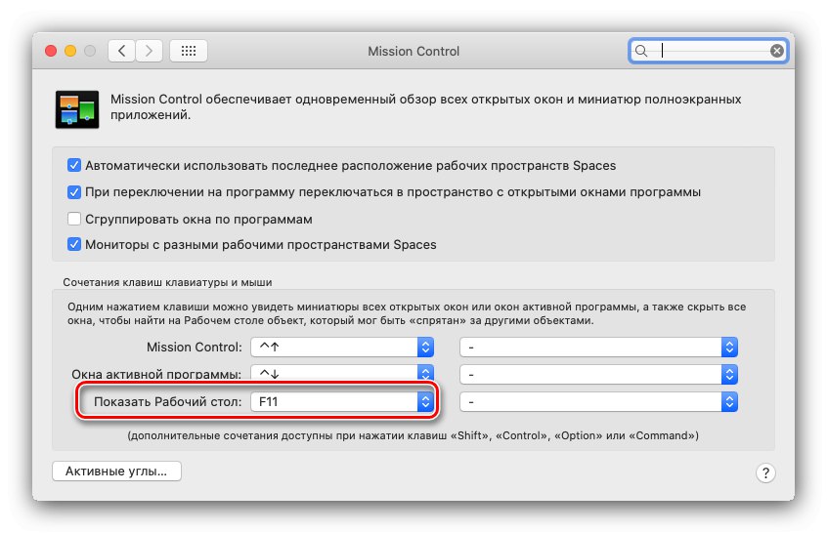Viewport: 827px width, 533px height.
Task: Click the Mission Control: shortcut label
Action: 195,348
